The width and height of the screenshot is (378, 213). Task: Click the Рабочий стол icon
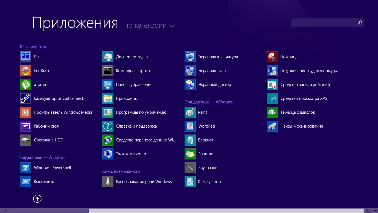point(26,126)
